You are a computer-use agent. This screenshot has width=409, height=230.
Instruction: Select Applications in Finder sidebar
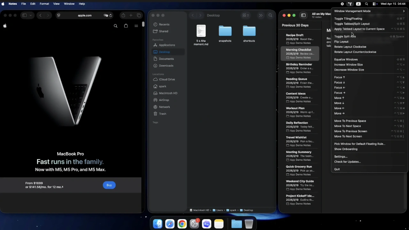click(167, 45)
